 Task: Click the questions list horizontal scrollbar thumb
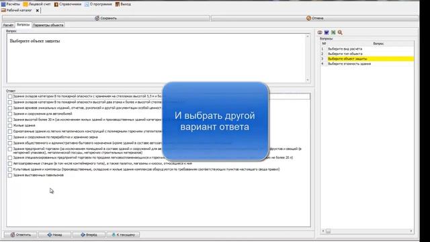tap(328, 231)
